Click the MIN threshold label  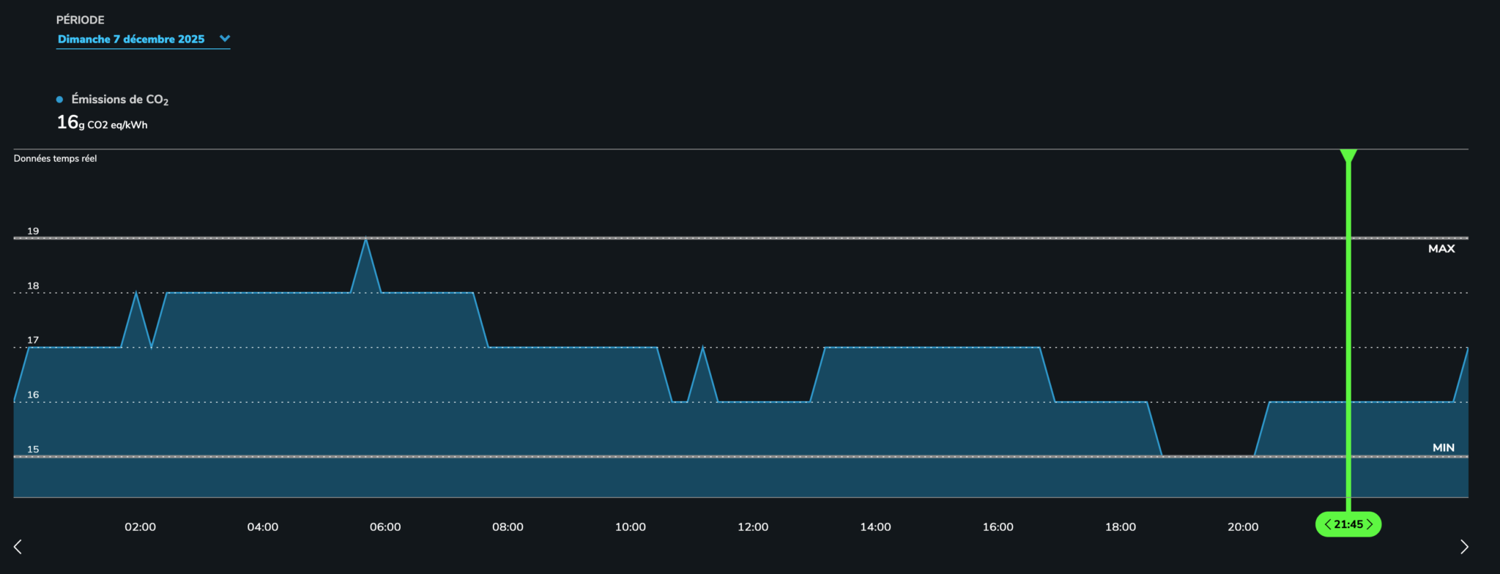coord(1443,447)
